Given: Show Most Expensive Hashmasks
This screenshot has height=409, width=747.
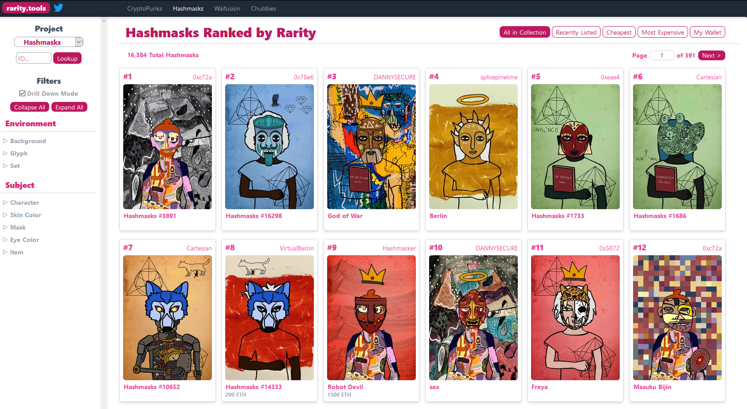Looking at the screenshot, I should [662, 32].
